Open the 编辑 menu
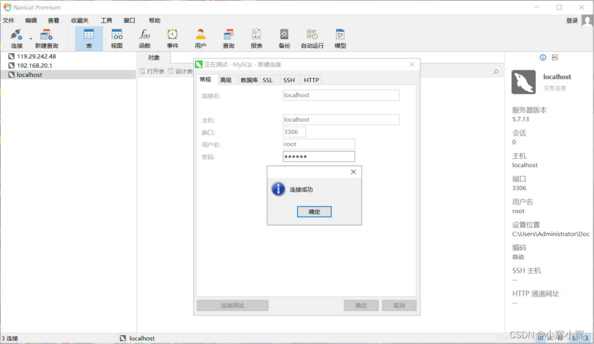 coord(31,21)
